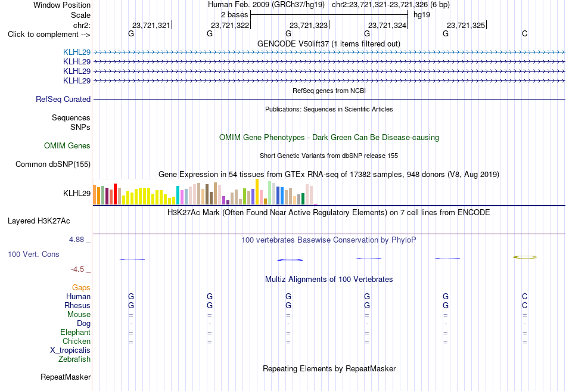Click the 'Mouse' species label
The image size is (566, 391).
pos(79,315)
